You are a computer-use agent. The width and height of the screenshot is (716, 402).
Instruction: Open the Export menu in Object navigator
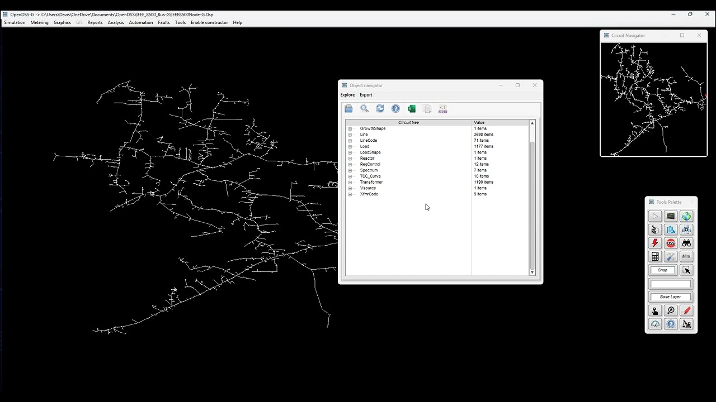pyautogui.click(x=366, y=95)
